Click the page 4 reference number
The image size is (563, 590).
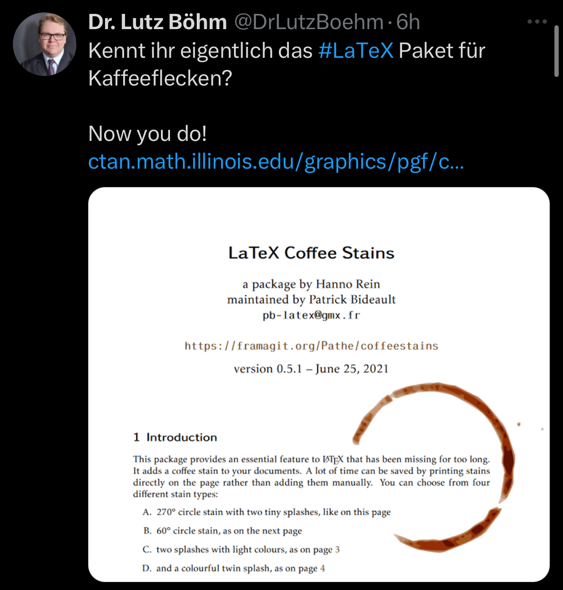(x=323, y=569)
